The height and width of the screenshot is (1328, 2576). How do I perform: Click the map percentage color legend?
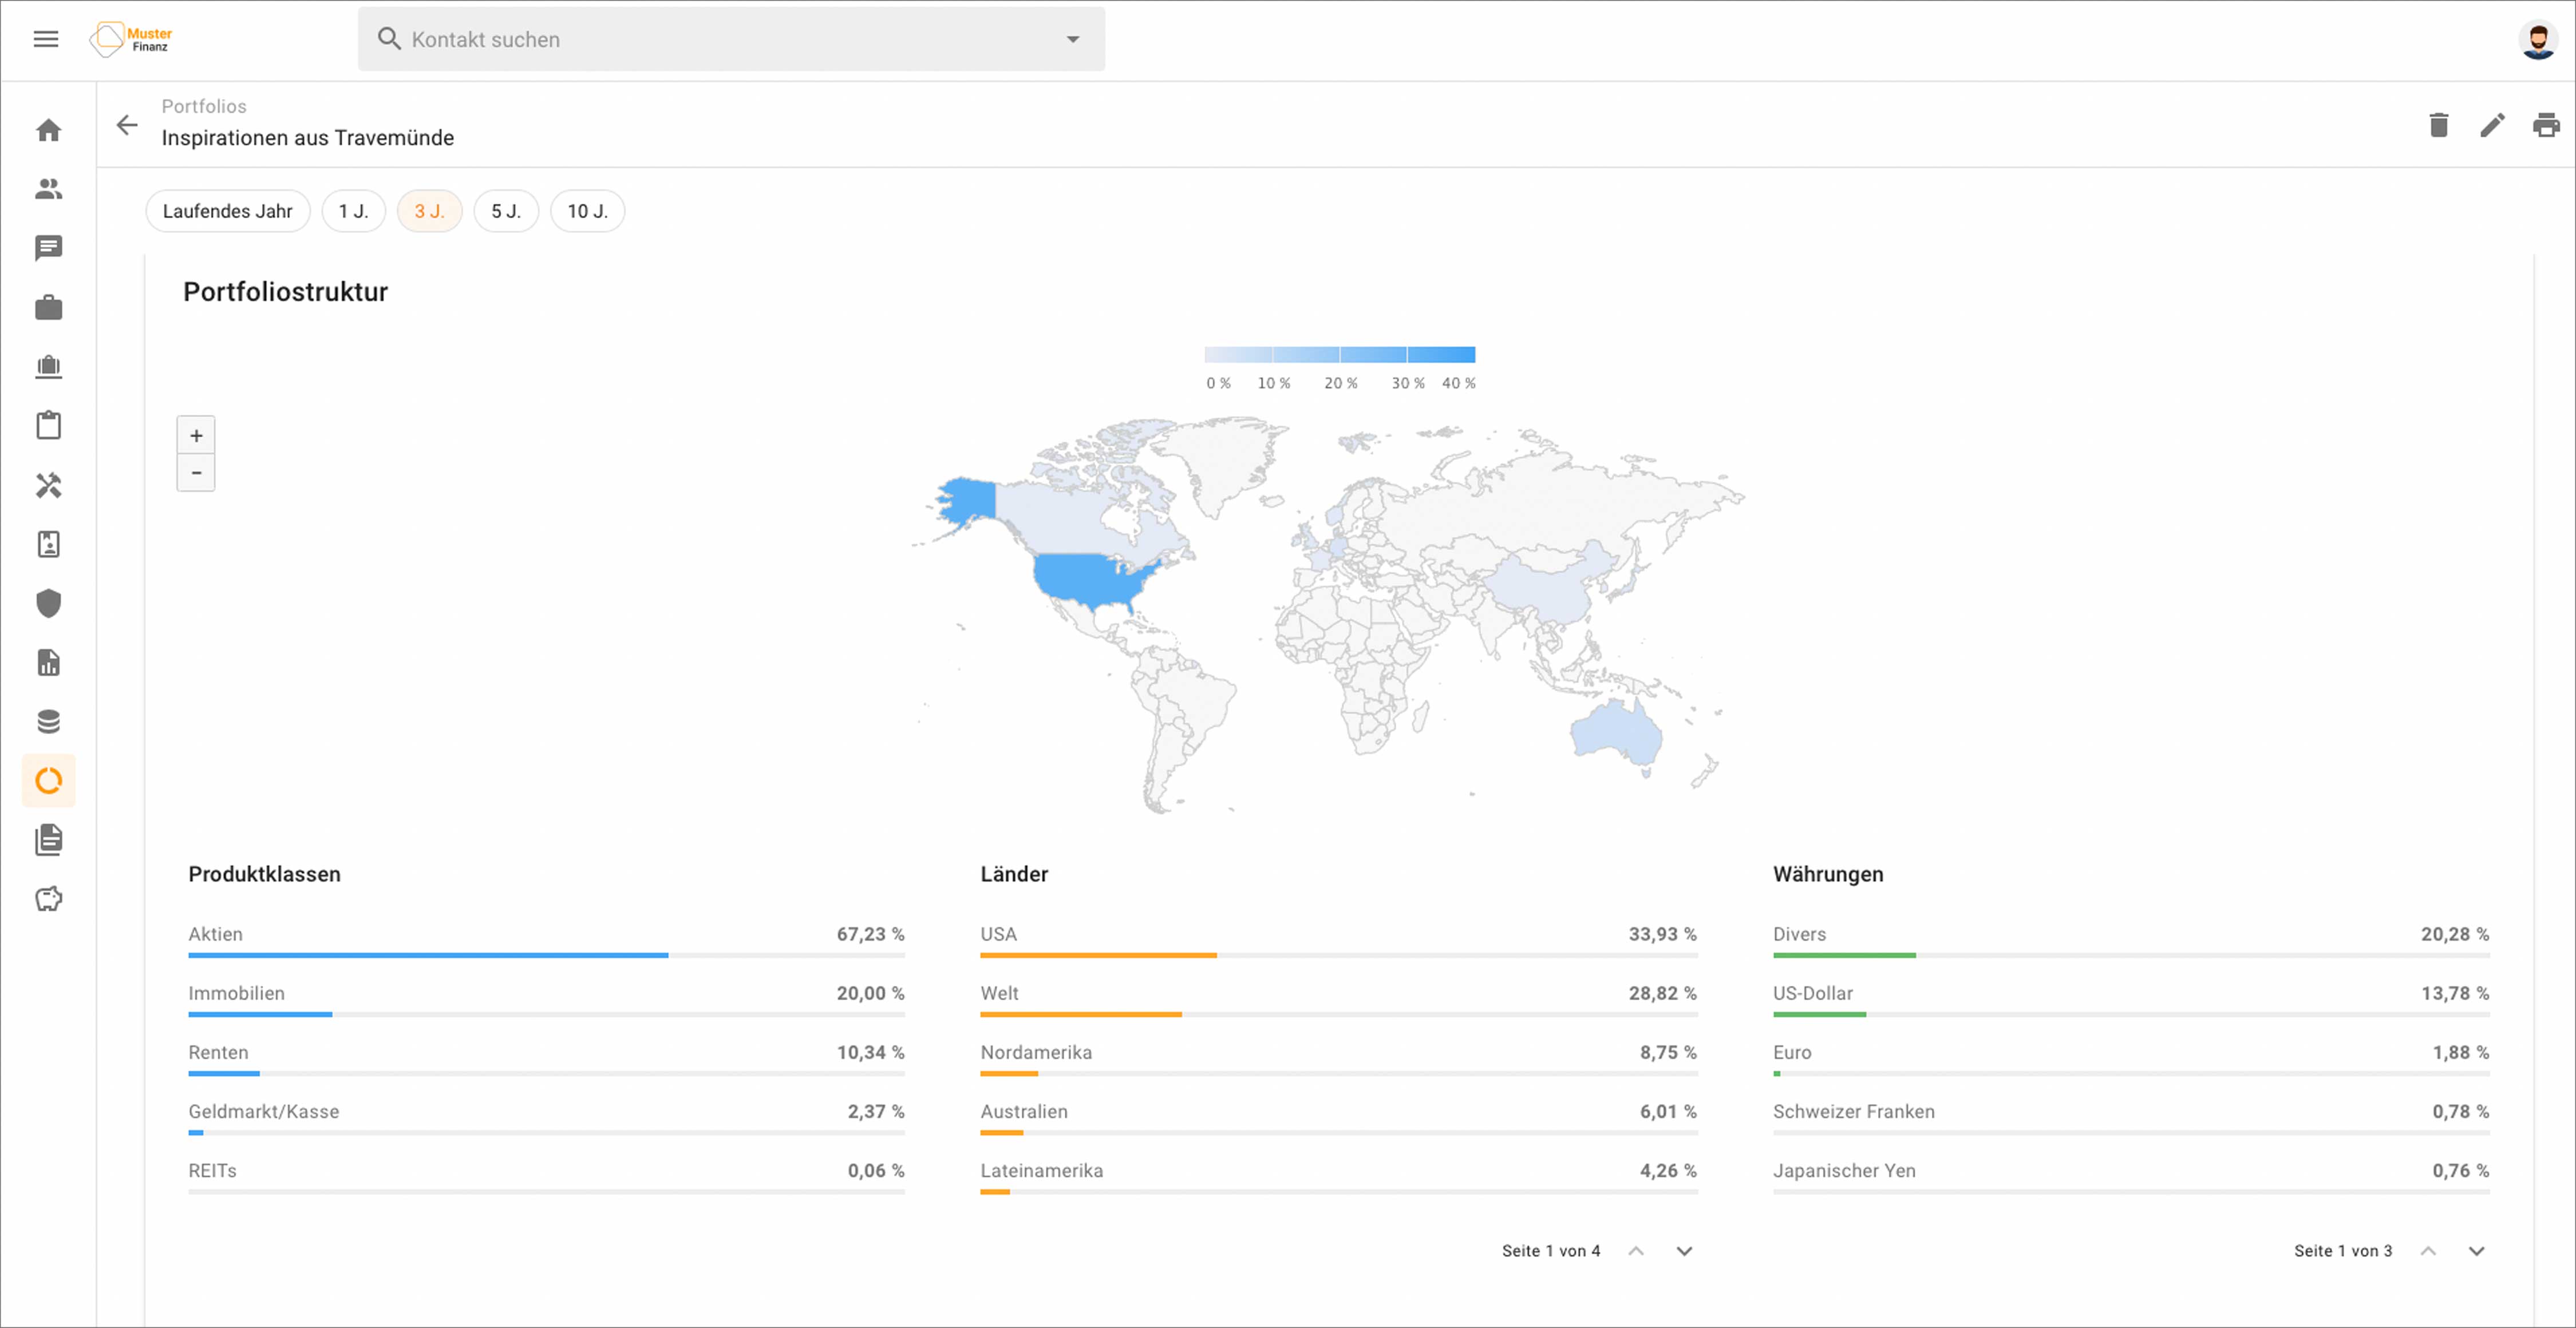pos(1339,356)
